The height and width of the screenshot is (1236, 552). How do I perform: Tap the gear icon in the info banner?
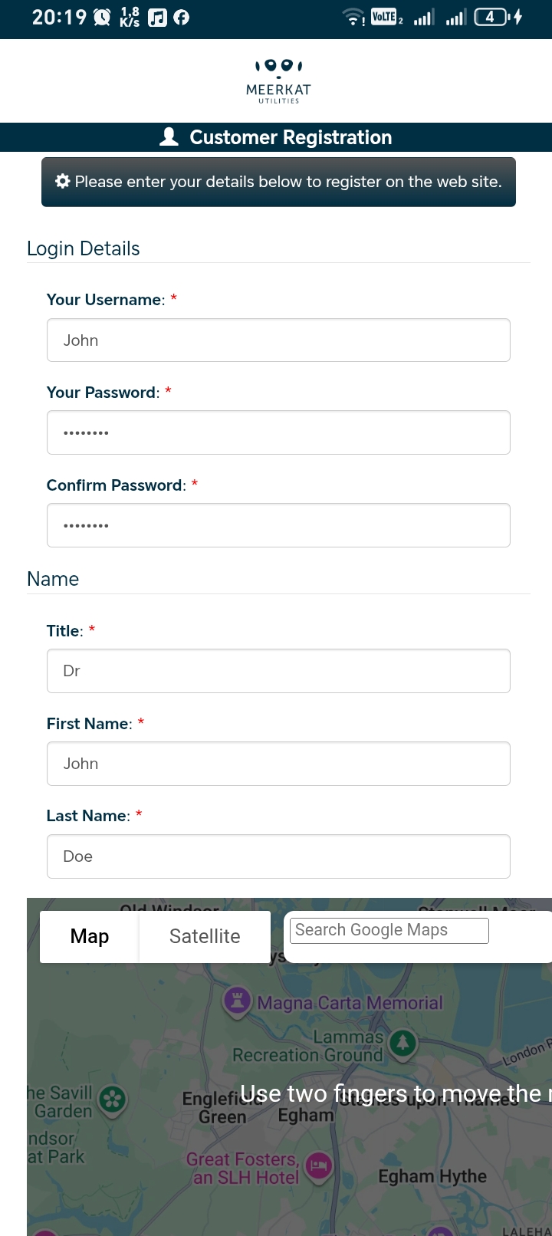pyautogui.click(x=63, y=181)
